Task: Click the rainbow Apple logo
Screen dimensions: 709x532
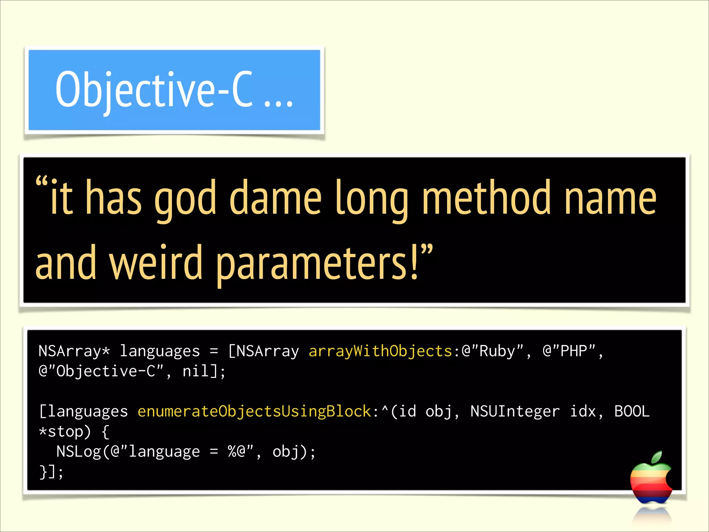Action: (651, 477)
